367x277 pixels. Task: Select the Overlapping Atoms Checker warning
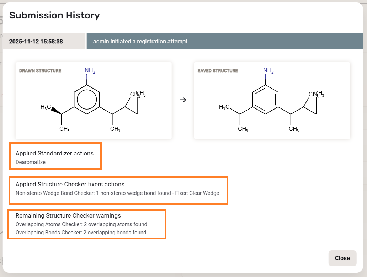pos(81,224)
